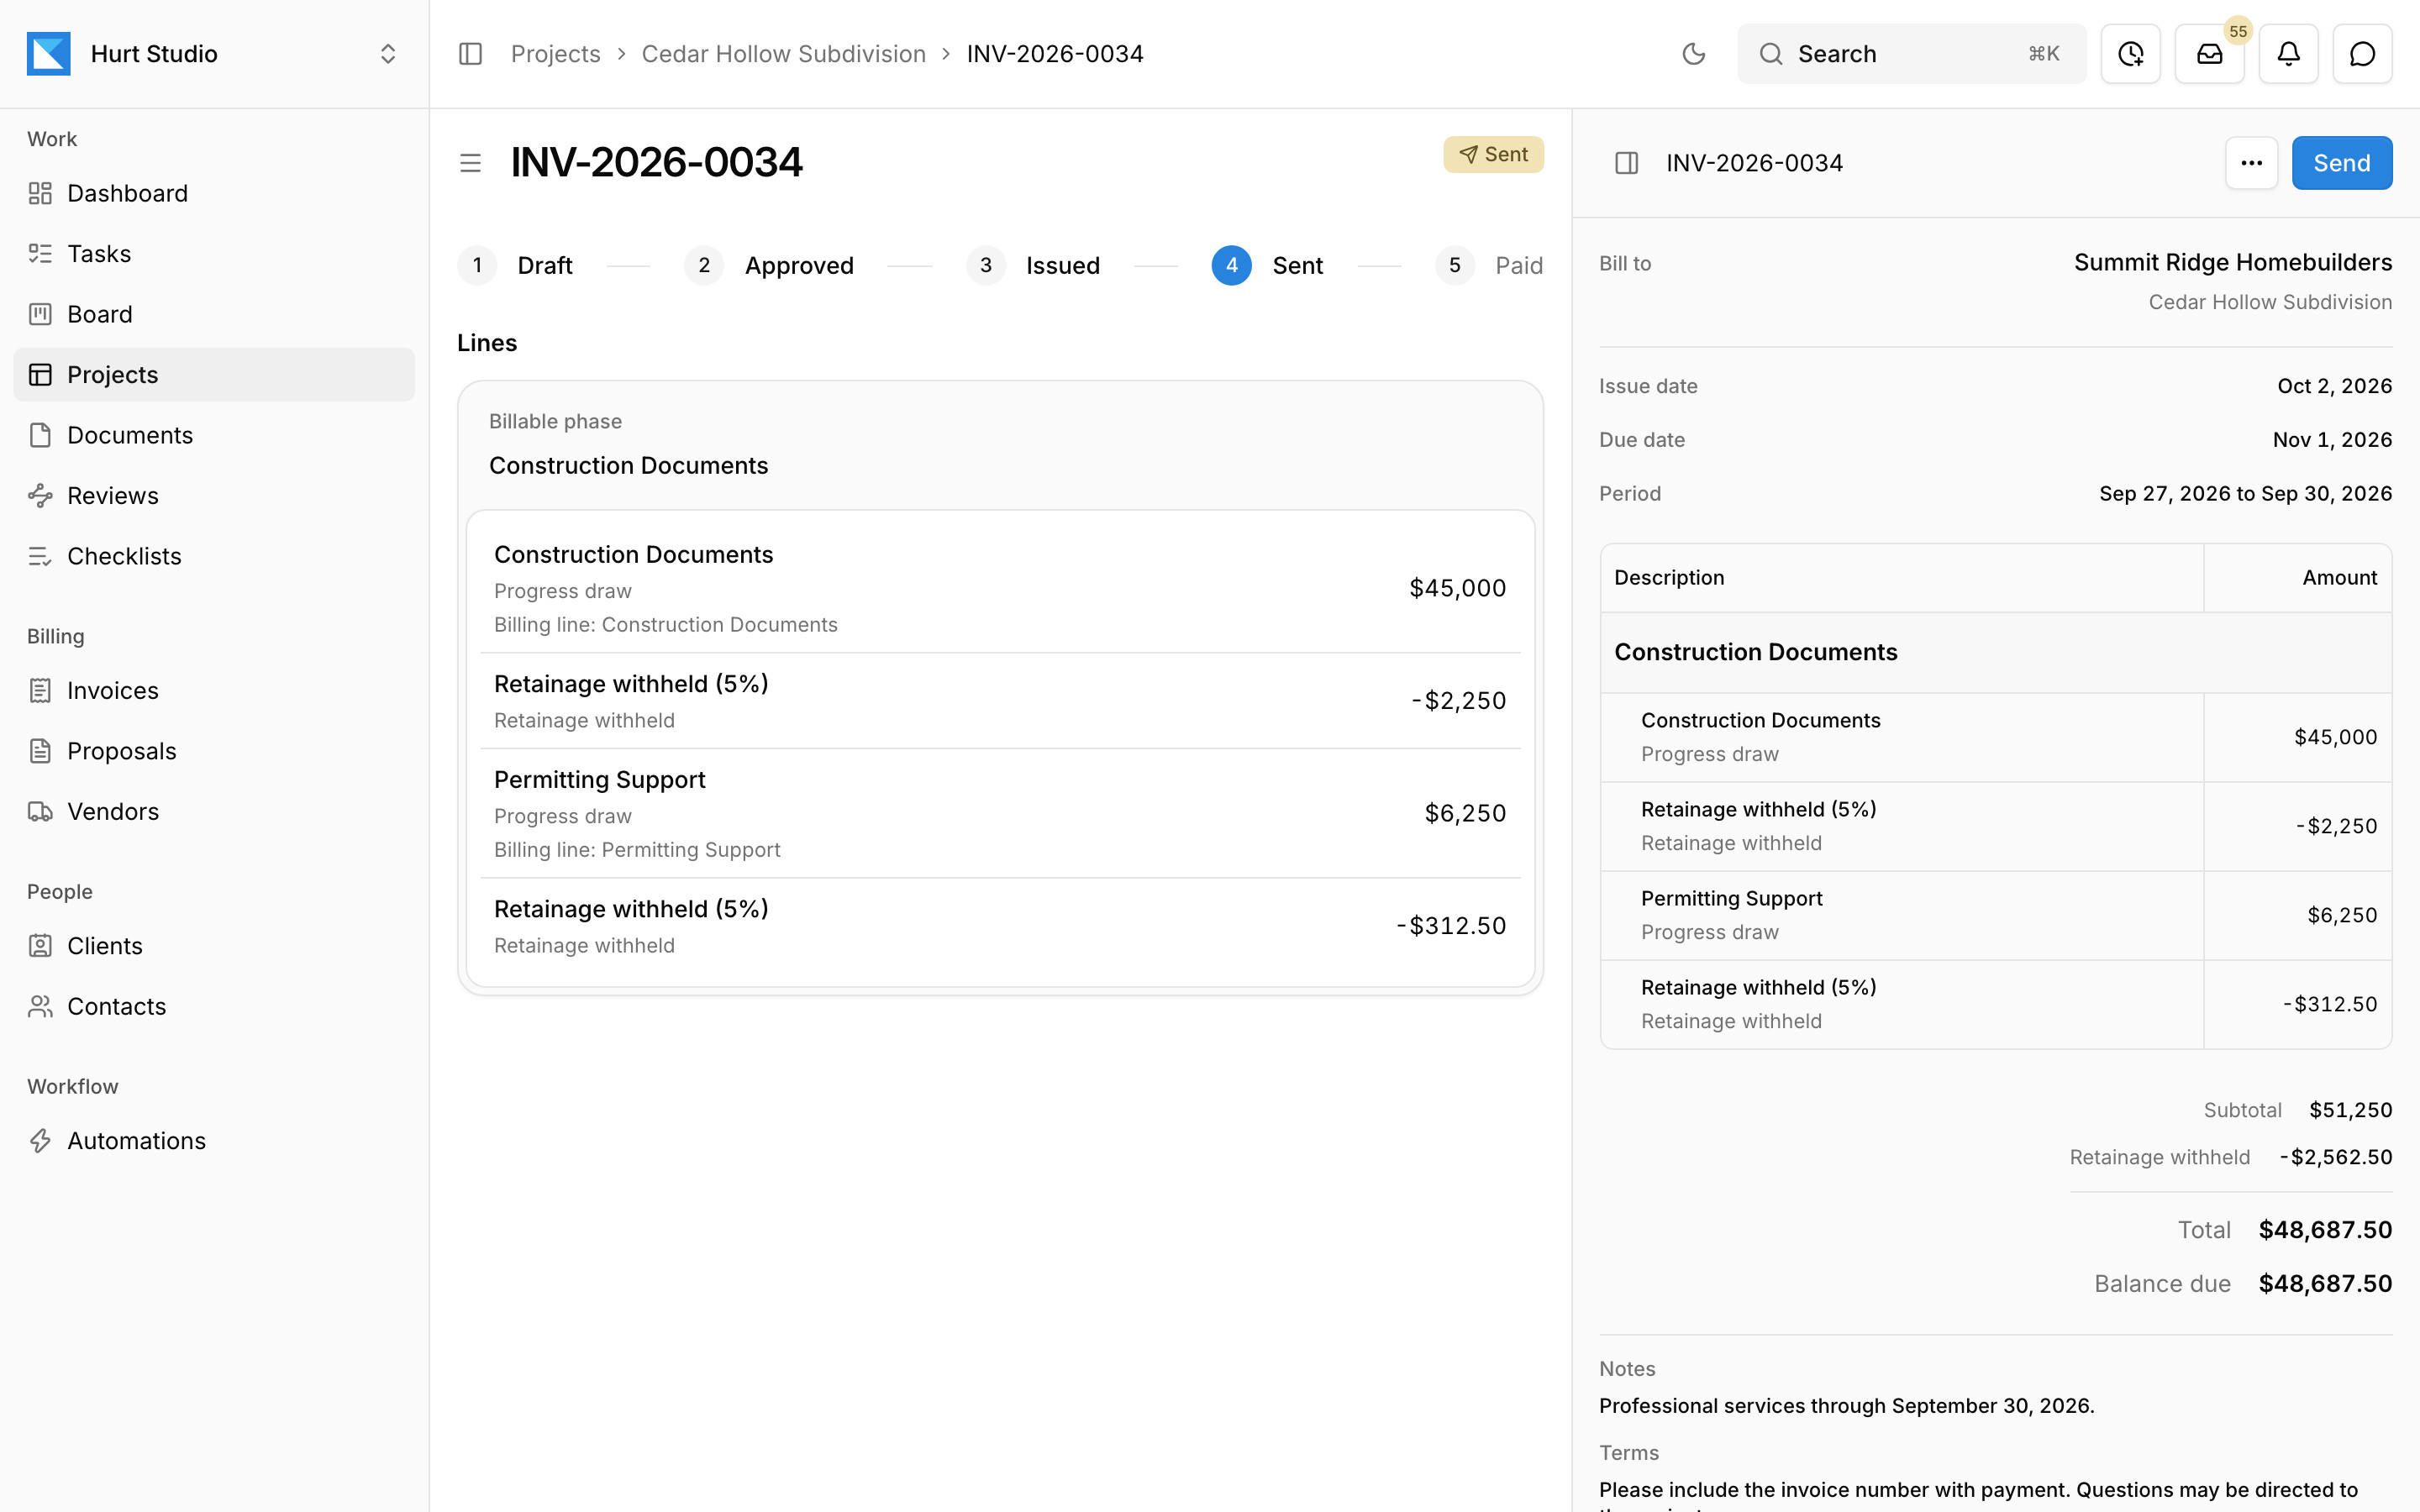Open Reviews section
This screenshot has height=1512, width=2420.
tap(213, 496)
